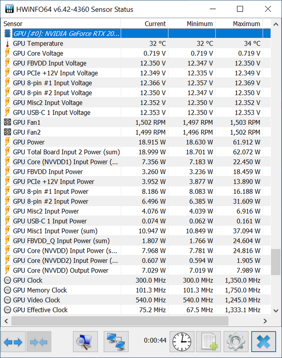Click the Current column header
This screenshot has height=358, width=282.
(144, 24)
